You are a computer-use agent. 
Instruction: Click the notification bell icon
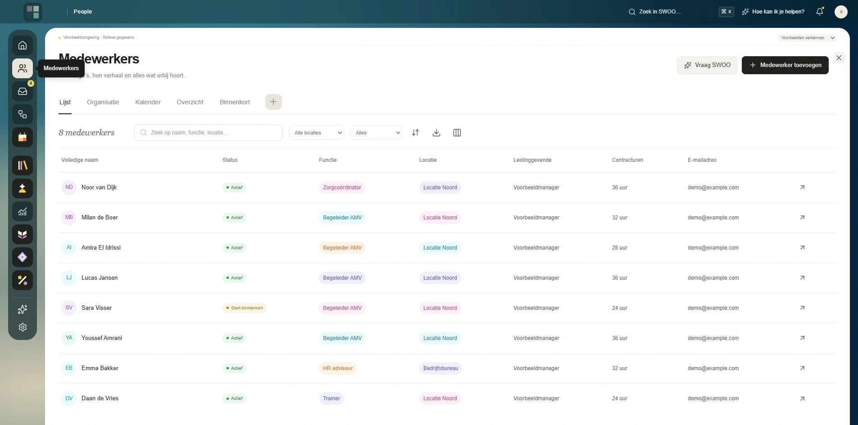click(x=820, y=12)
